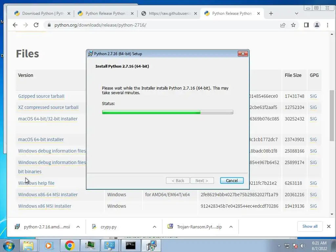
Task: Open Windows Explorer from taskbar
Action: click(28, 245)
